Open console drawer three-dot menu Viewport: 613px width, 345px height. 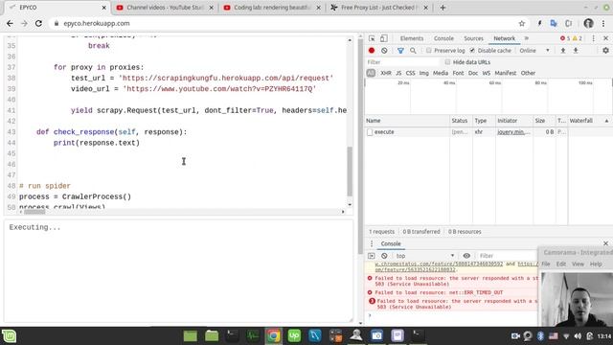coord(372,243)
